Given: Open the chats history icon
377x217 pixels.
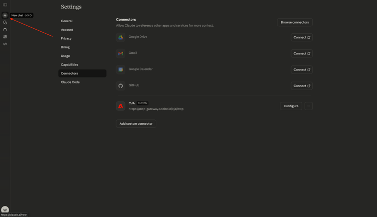Looking at the screenshot, I should pyautogui.click(x=5, y=22).
